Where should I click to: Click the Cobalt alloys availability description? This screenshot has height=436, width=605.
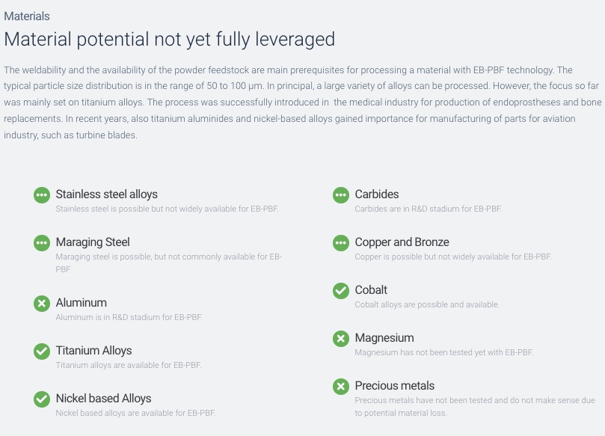click(x=427, y=304)
